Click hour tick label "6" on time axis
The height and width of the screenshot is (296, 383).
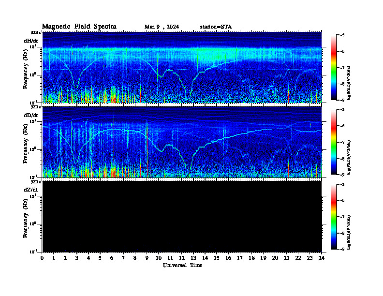pyautogui.click(x=112, y=258)
